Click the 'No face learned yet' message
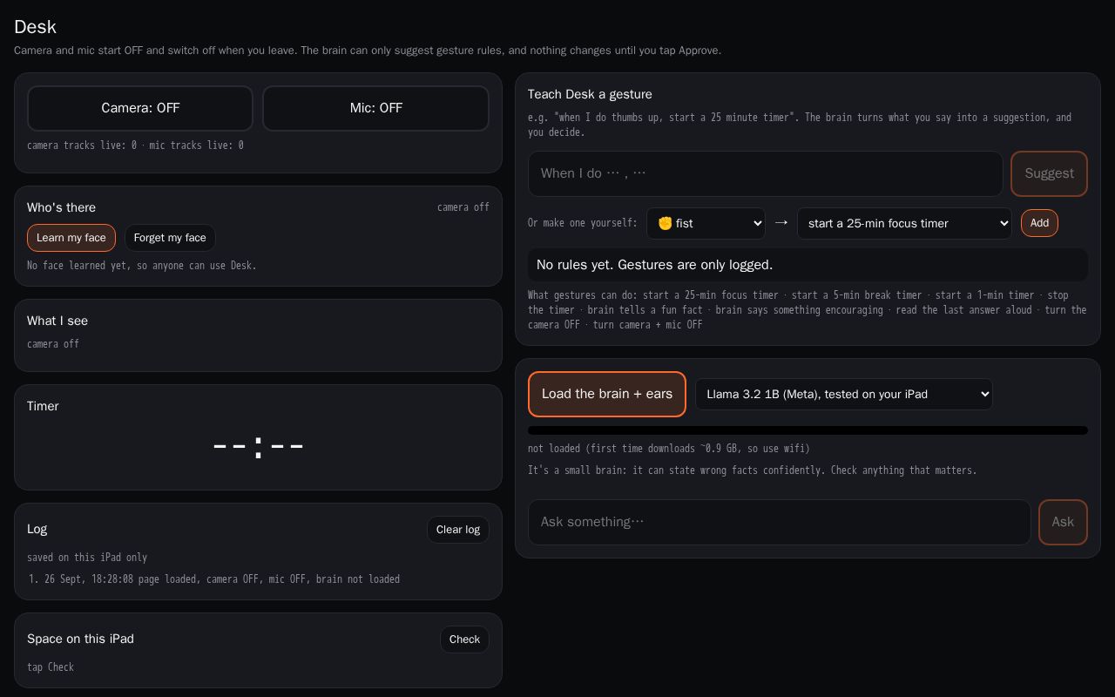Image resolution: width=1115 pixels, height=697 pixels. 142,266
